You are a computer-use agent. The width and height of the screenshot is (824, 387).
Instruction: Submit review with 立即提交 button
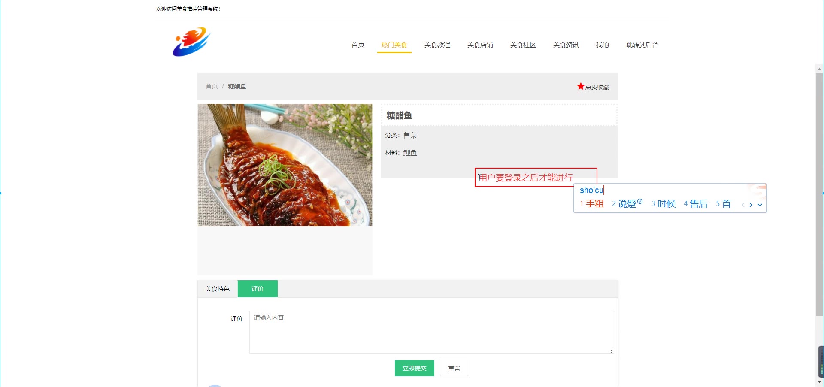click(x=414, y=368)
